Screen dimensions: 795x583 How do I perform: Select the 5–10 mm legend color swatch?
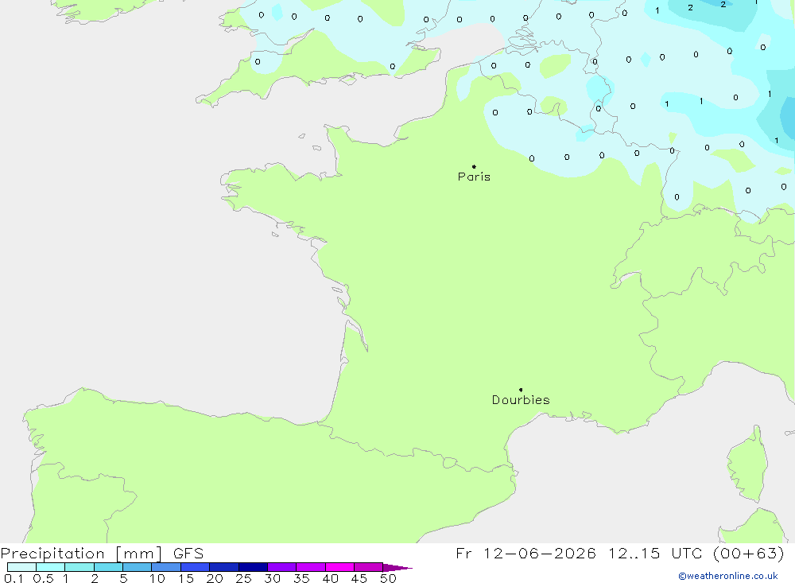pos(138,567)
